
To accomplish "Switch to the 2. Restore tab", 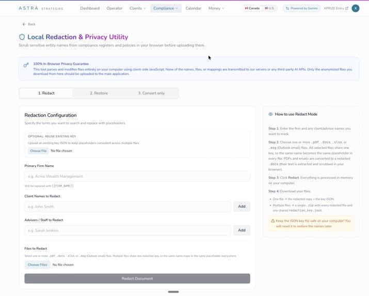I will tap(99, 93).
